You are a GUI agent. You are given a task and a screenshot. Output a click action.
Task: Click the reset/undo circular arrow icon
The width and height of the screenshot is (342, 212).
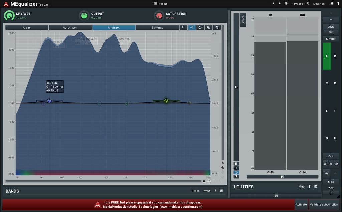(200, 27)
